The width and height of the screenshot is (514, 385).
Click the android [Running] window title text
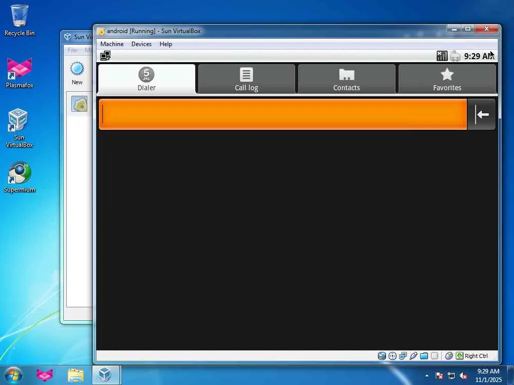point(154,31)
